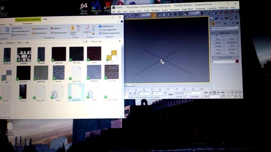
Task: Click the Box primitive button
Action: click(218, 39)
